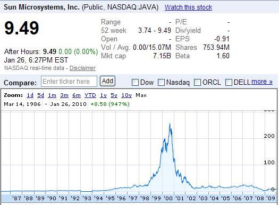Click the EPS value -0.91
This screenshot has height=205, width=279.
tap(222, 39)
